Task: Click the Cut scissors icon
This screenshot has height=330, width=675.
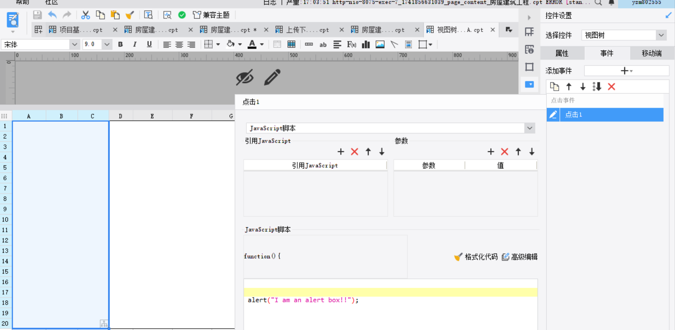Action: coord(86,15)
